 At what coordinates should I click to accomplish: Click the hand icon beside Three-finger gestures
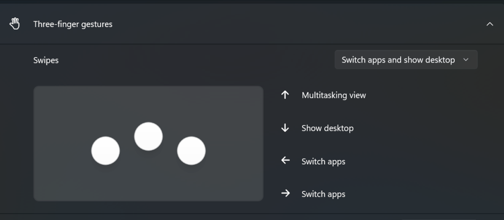coord(14,24)
